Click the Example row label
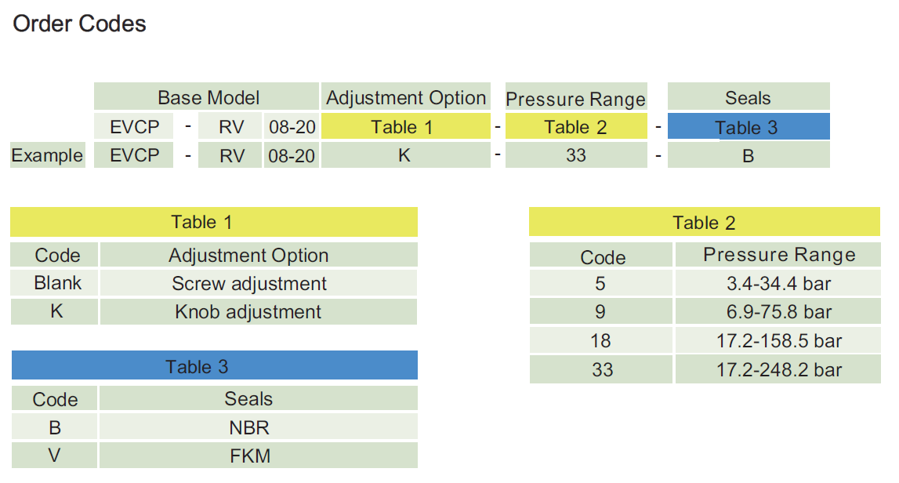The width and height of the screenshot is (899, 483). click(x=47, y=155)
